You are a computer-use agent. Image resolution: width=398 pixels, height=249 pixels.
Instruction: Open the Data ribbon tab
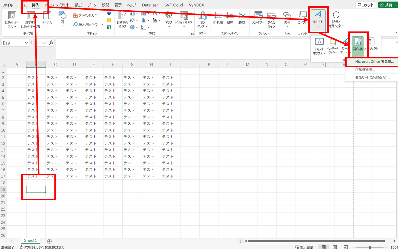point(92,5)
